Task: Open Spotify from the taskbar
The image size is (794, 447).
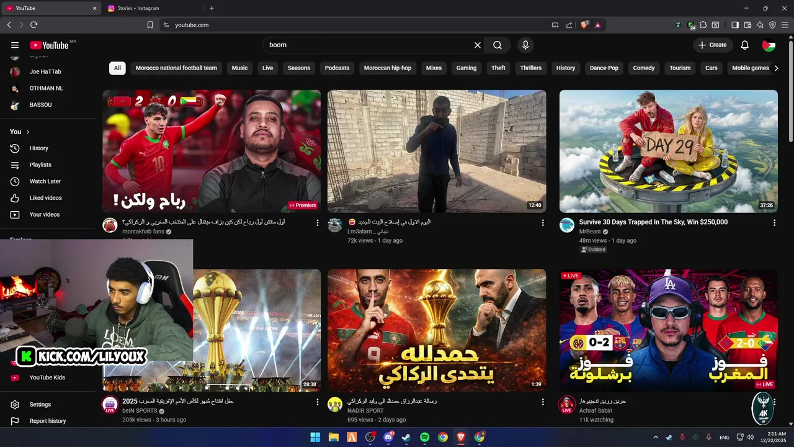Action: pyautogui.click(x=424, y=437)
